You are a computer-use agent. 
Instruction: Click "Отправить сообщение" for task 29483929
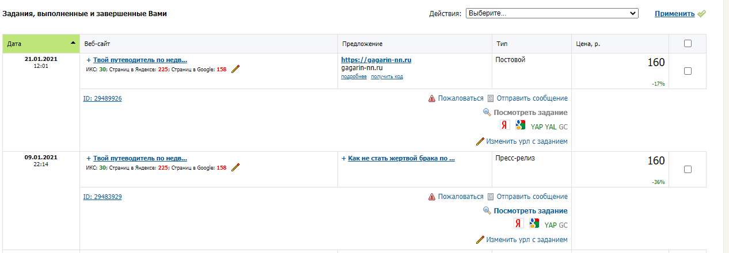point(531,197)
